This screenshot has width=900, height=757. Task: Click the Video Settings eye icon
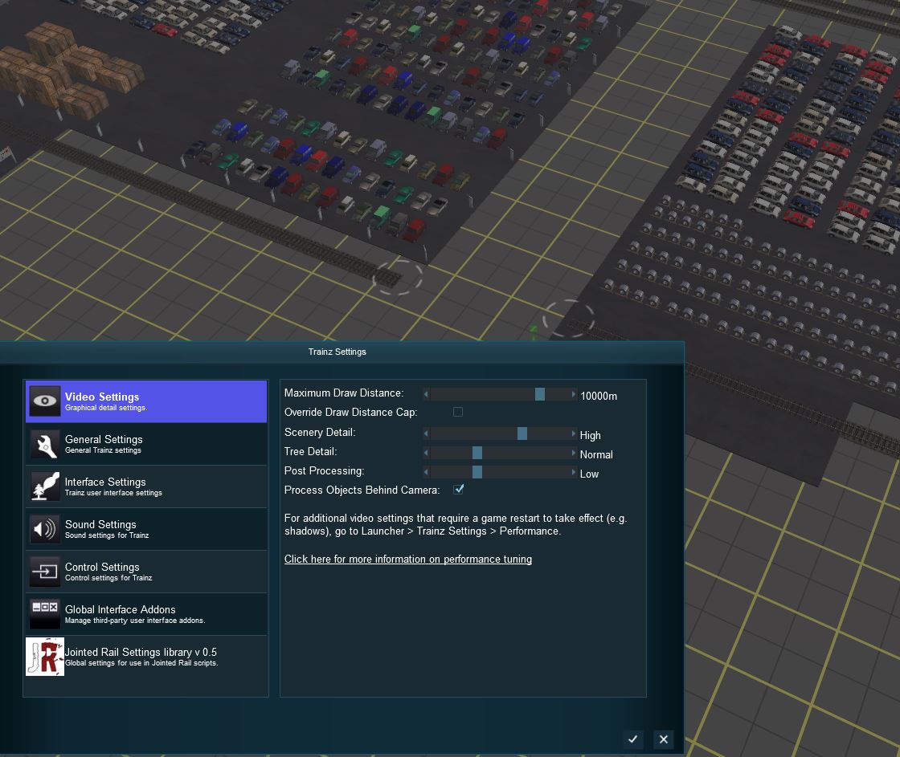point(44,401)
